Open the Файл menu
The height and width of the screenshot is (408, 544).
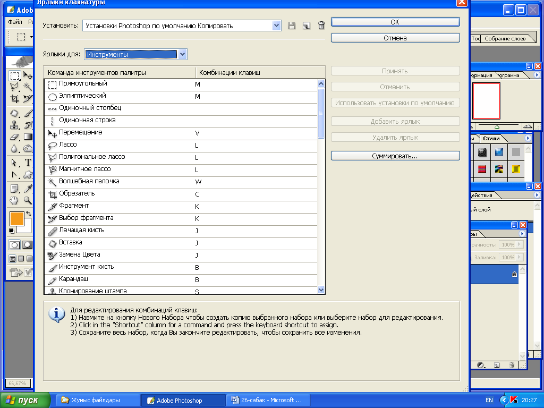(x=15, y=22)
